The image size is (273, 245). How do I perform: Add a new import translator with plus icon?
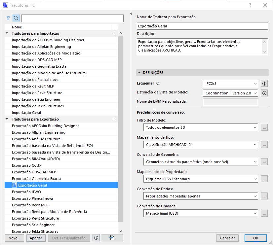[114, 33]
